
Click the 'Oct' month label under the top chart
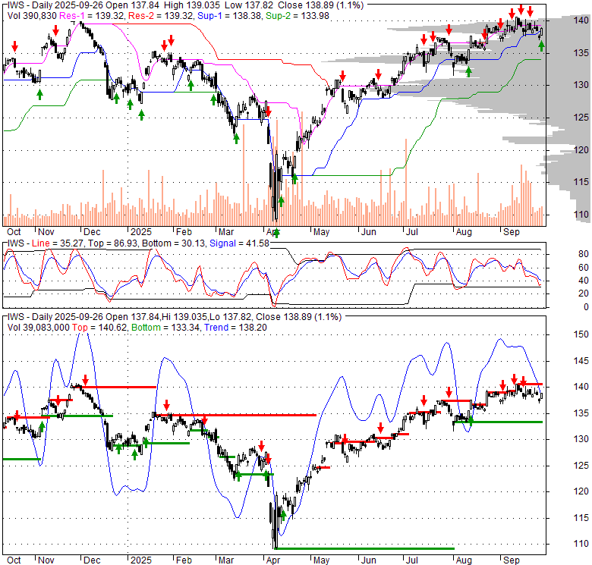click(x=14, y=232)
